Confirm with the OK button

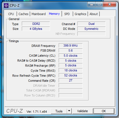(104, 111)
